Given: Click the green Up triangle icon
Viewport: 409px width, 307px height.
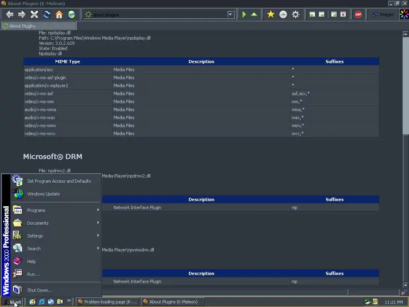Looking at the screenshot, I should click(254, 14).
